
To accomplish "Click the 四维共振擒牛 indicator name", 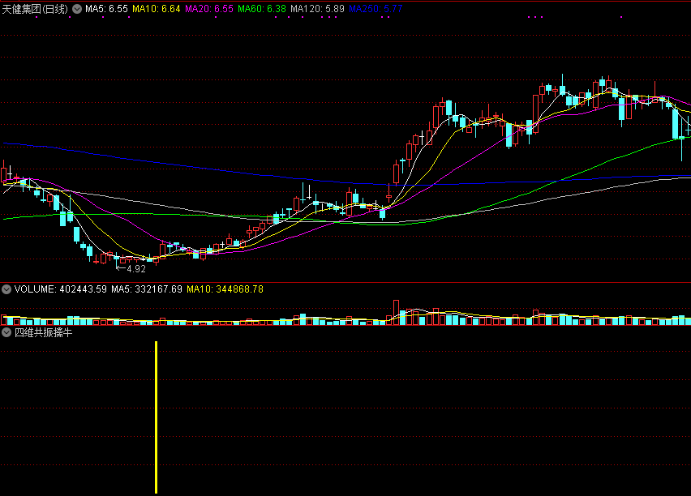I will (43, 332).
